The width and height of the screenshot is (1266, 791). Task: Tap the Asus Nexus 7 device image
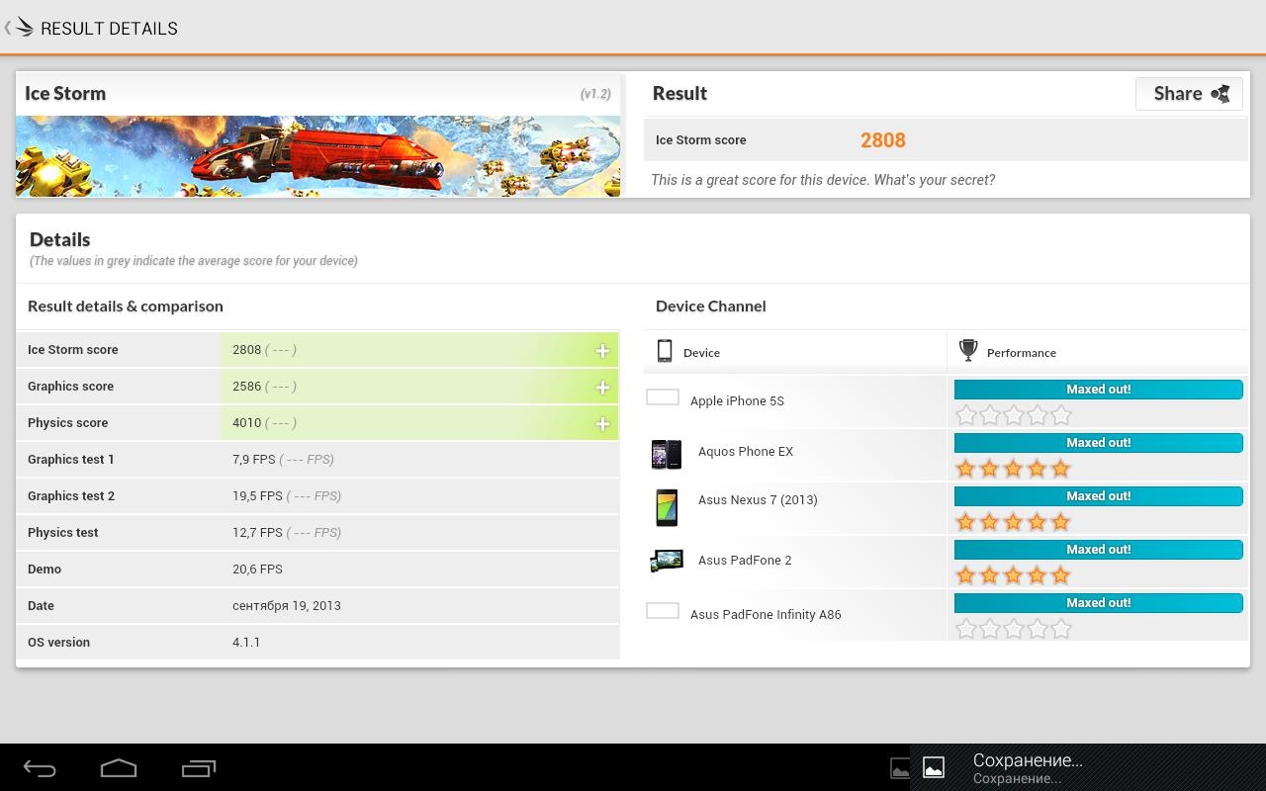[666, 507]
